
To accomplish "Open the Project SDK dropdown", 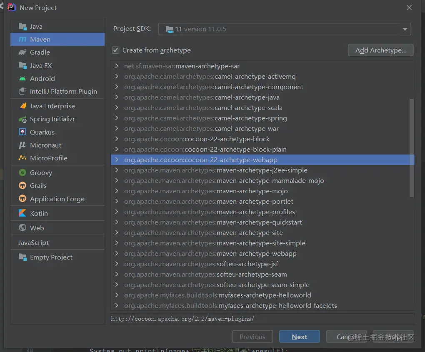I will pyautogui.click(x=285, y=29).
